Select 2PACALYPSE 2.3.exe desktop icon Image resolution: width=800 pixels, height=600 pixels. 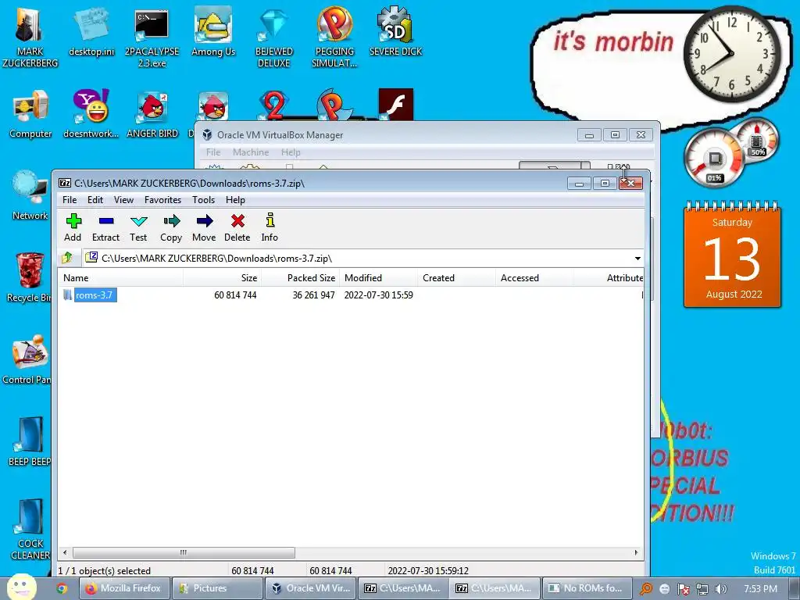pyautogui.click(x=152, y=37)
